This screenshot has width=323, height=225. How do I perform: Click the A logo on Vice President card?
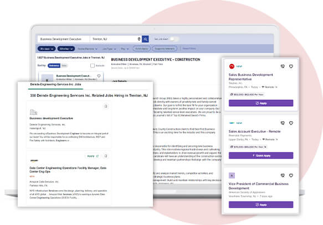(232, 175)
